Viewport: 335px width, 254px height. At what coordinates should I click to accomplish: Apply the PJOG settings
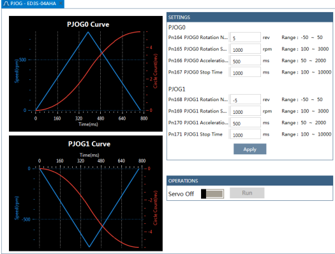pyautogui.click(x=249, y=149)
